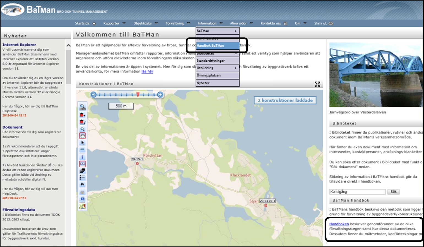The height and width of the screenshot is (247, 424).
Task: Click the up arrow in news scrollbar
Action: tap(69, 45)
